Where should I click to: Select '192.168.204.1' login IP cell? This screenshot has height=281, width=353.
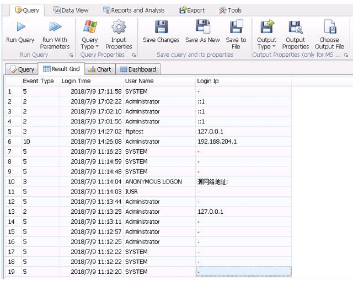244,142
